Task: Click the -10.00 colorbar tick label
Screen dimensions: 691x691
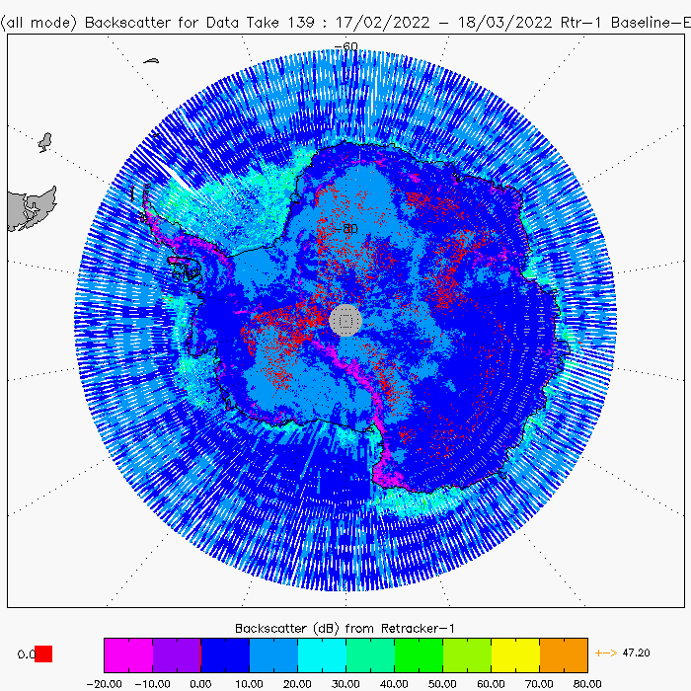Action: (x=152, y=684)
